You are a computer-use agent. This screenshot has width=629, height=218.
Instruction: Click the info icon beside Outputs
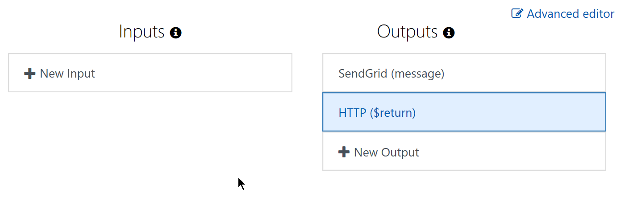click(449, 33)
